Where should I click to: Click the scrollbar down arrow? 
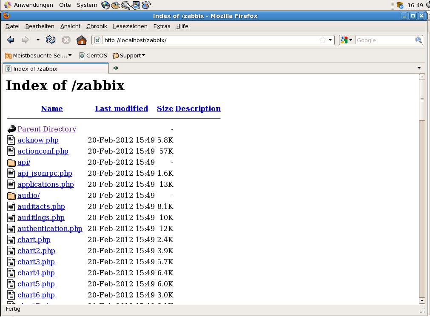[x=422, y=301]
